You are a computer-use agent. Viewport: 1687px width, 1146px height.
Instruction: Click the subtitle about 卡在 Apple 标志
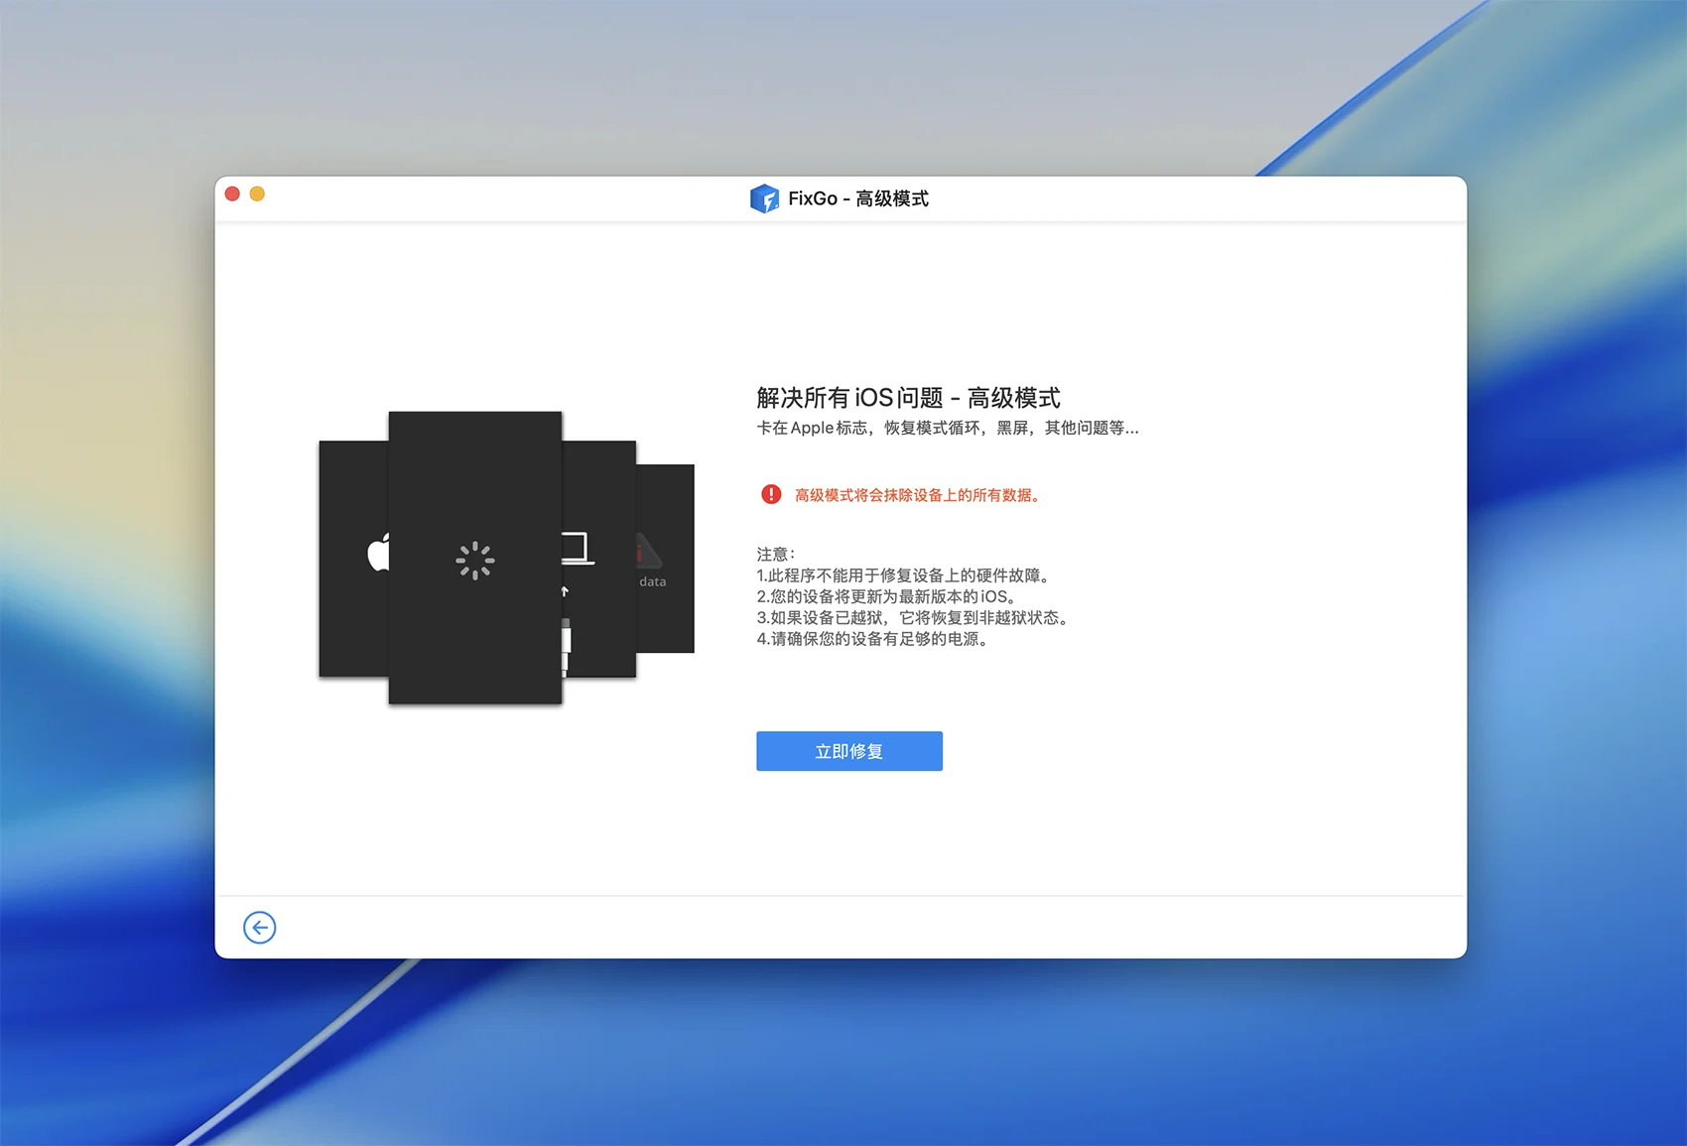(947, 428)
